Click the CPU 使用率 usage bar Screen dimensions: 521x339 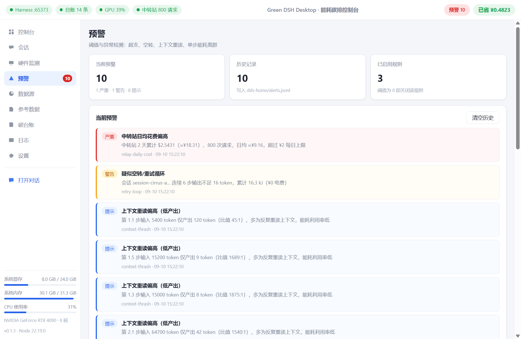[40, 312]
